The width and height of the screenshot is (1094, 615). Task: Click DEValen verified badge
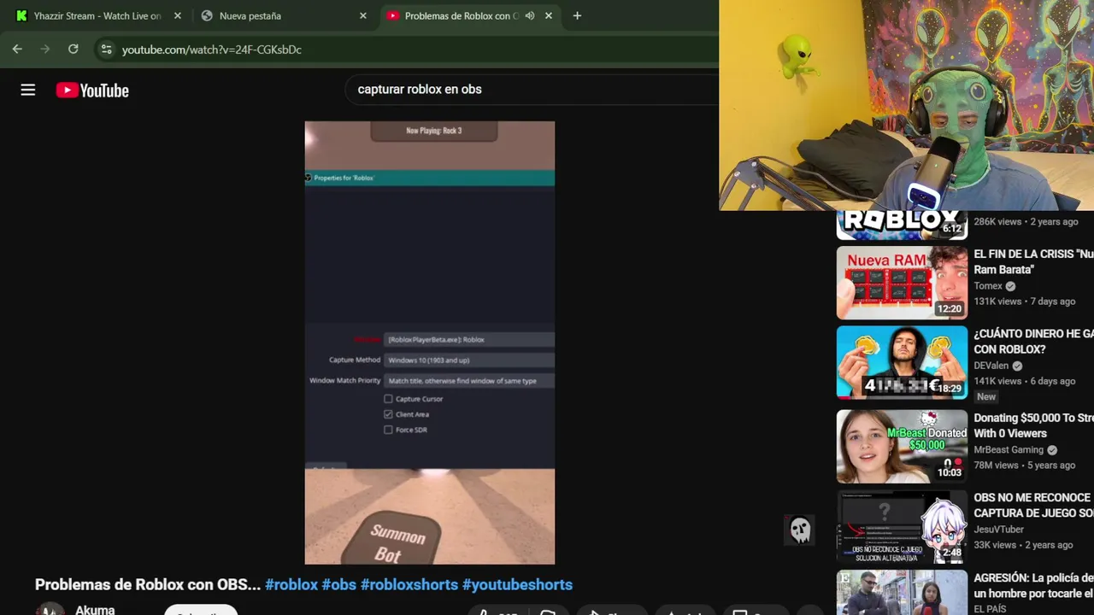(1017, 366)
